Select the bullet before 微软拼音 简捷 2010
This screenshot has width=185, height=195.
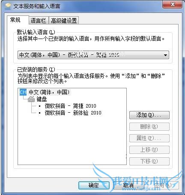pos(39,106)
